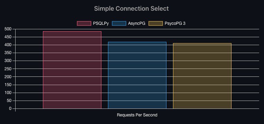Screen dimensions: 264x124
Task: Click the 100 y-axis tick label
Action: point(8,93)
